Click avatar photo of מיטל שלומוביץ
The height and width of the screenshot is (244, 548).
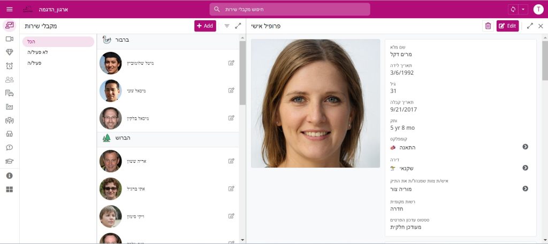pos(110,63)
